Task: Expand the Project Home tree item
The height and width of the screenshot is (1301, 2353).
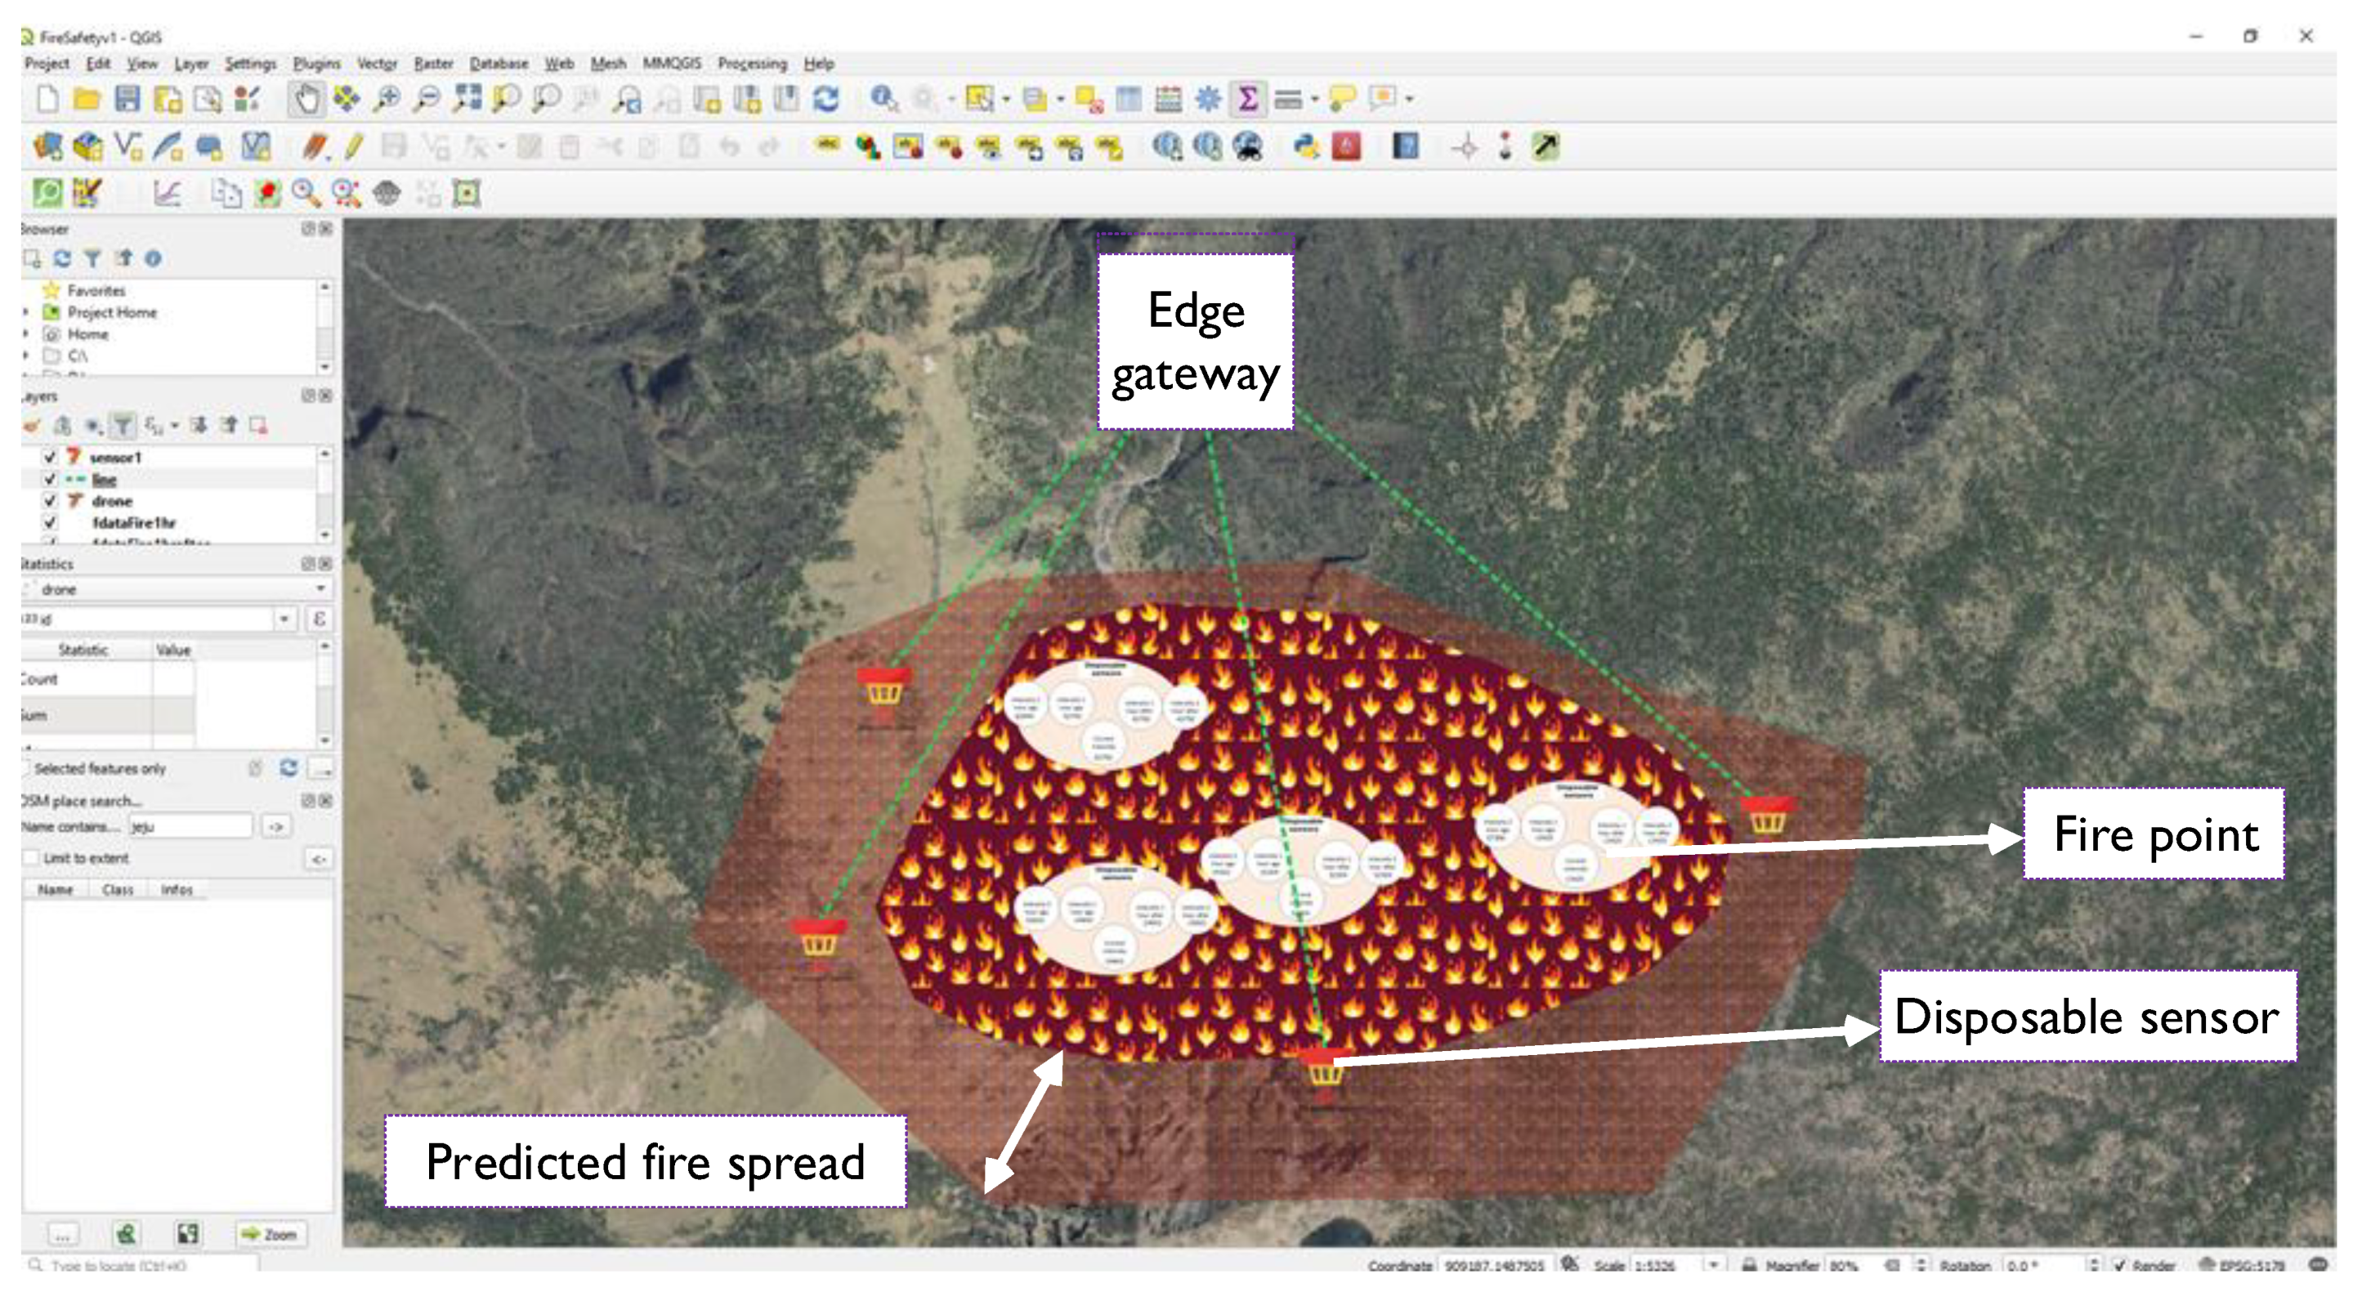Action: pos(25,312)
